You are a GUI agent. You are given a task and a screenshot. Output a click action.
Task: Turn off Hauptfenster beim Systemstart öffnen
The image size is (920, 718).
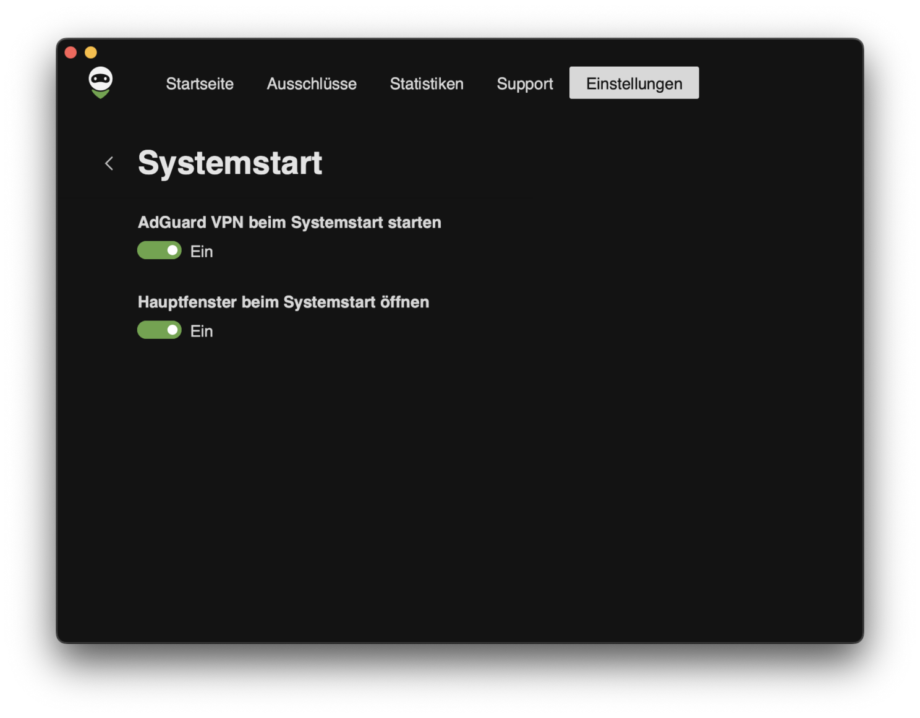pyautogui.click(x=159, y=330)
